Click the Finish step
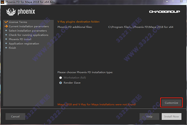This screenshot has height=125, width=187. click(12, 48)
